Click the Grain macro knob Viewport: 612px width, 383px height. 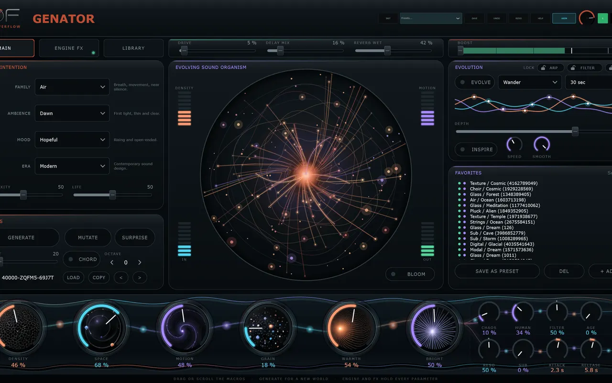pos(268,327)
